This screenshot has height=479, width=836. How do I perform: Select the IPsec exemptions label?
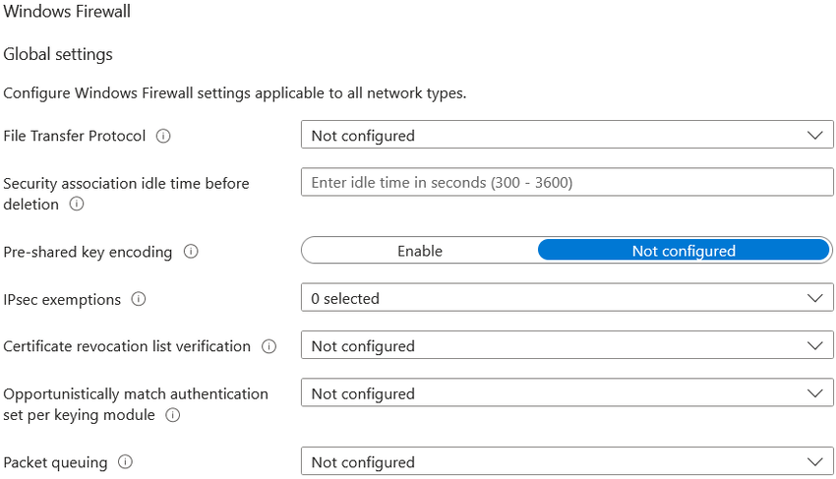62,299
